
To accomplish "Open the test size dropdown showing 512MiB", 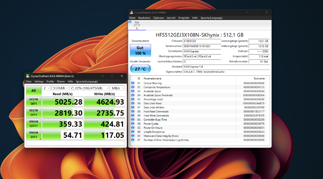I will [x=60, y=88].
